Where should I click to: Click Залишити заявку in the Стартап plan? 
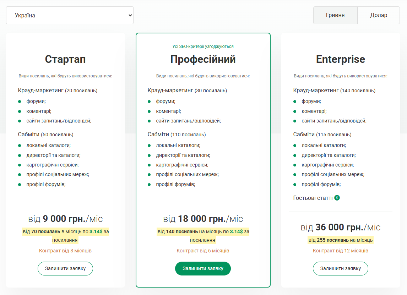click(65, 268)
